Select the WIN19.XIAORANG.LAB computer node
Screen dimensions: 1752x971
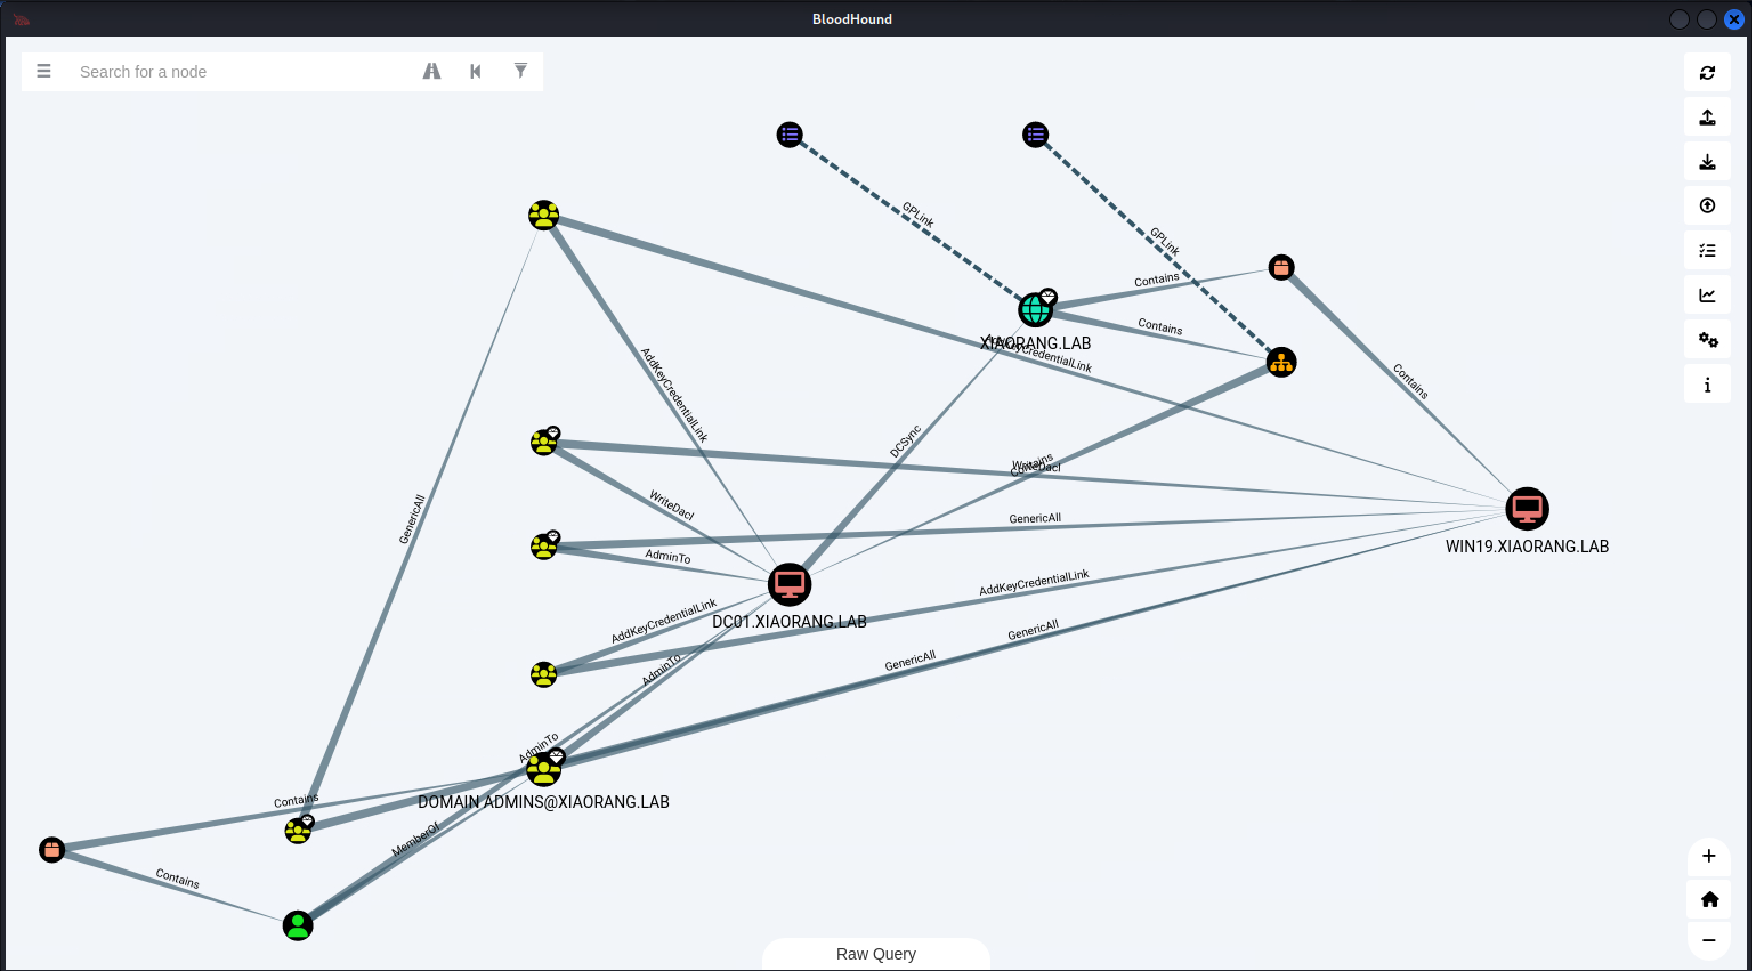(1527, 509)
